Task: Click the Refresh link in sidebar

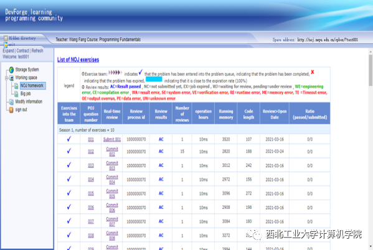Action: [37, 50]
